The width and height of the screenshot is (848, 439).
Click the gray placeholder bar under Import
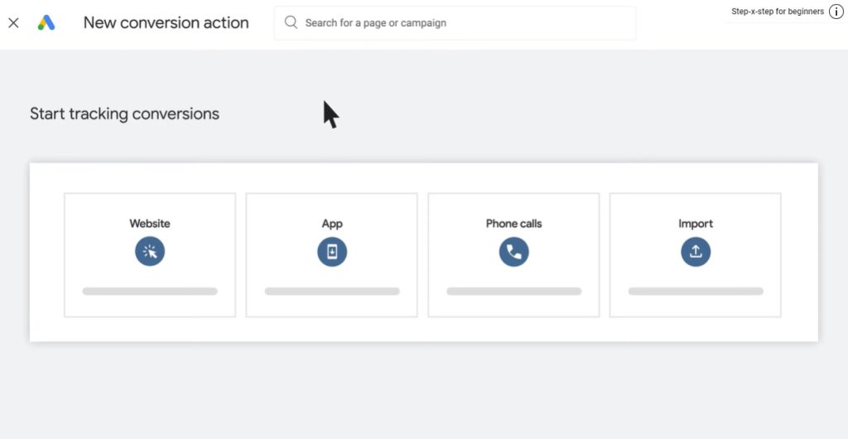pos(696,292)
